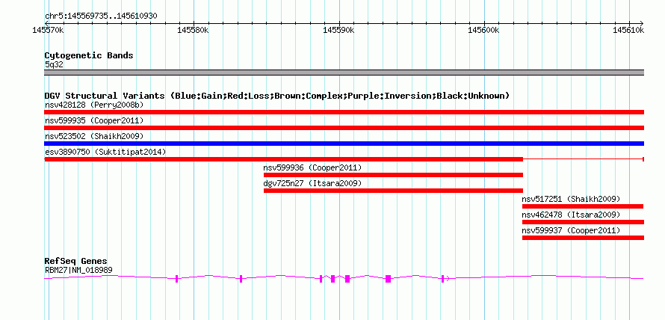Screen dimensions: 665x320
Task: Click the nsv599937 (Cooper2011) label
Action: tap(571, 230)
